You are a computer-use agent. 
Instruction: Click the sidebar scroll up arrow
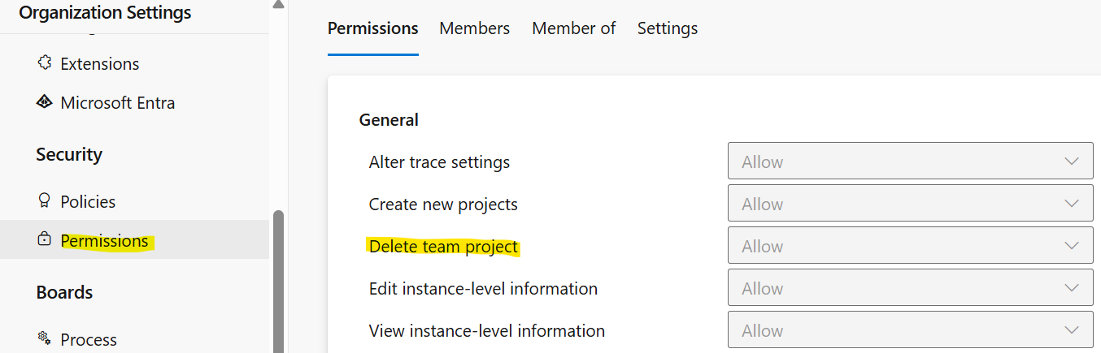278,4
